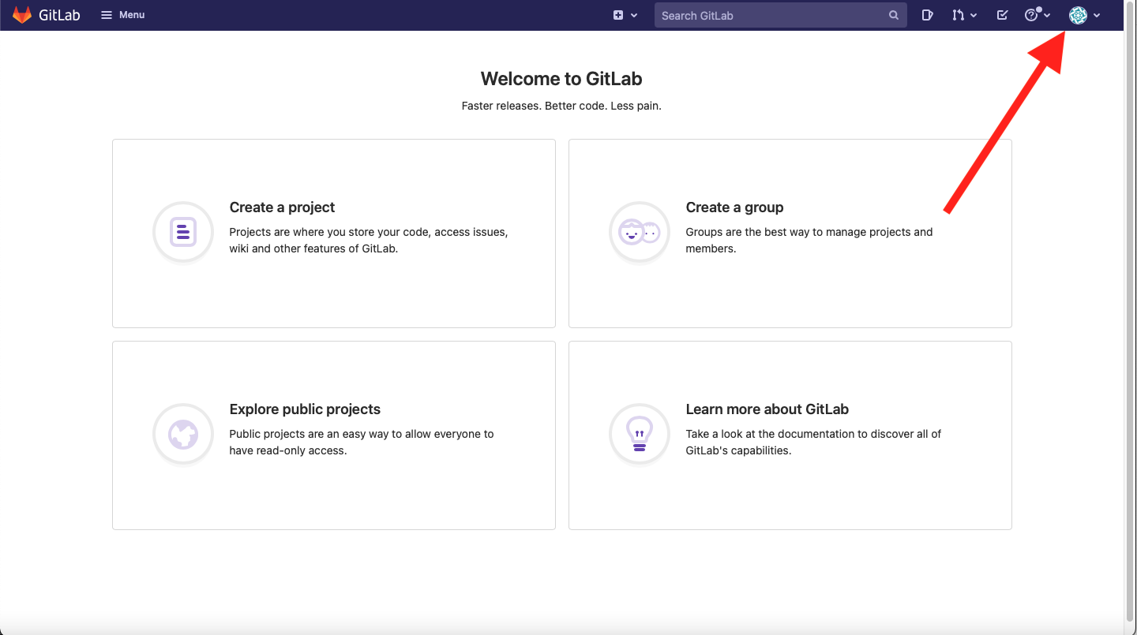Image resolution: width=1137 pixels, height=635 pixels.
Task: Open the Menu hamburger button
Action: tap(123, 15)
